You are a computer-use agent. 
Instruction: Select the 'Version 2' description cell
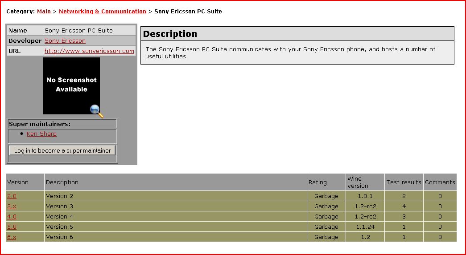[176, 196]
